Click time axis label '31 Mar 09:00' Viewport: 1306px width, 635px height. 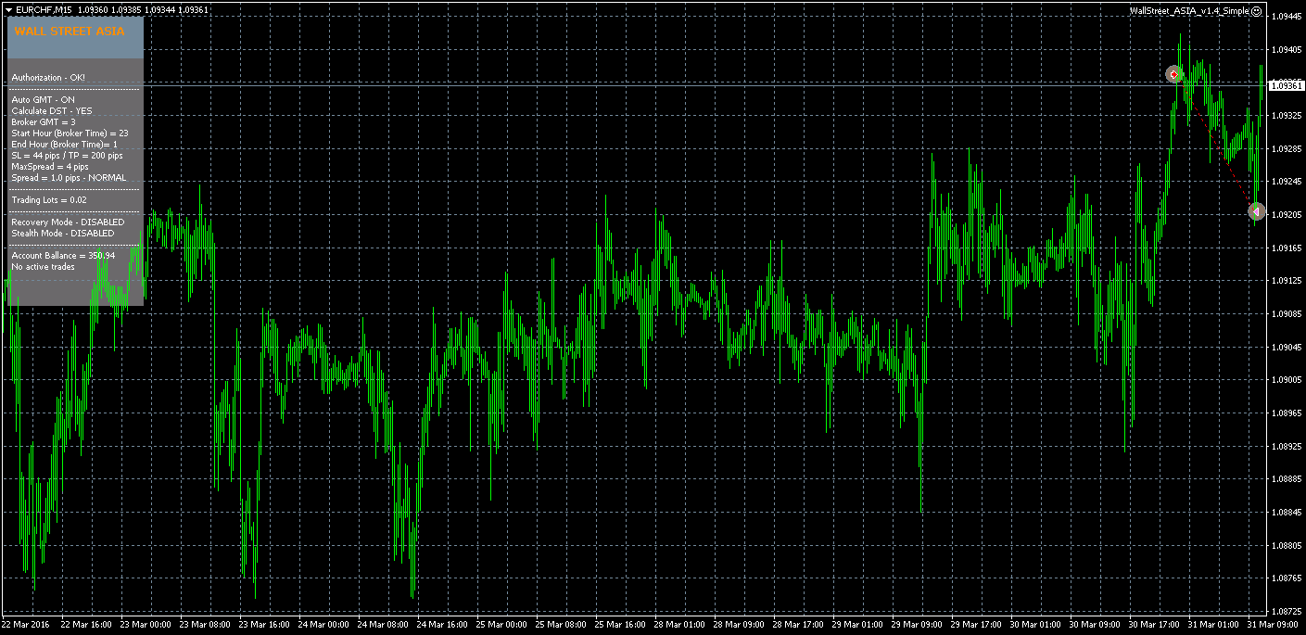tap(1274, 625)
